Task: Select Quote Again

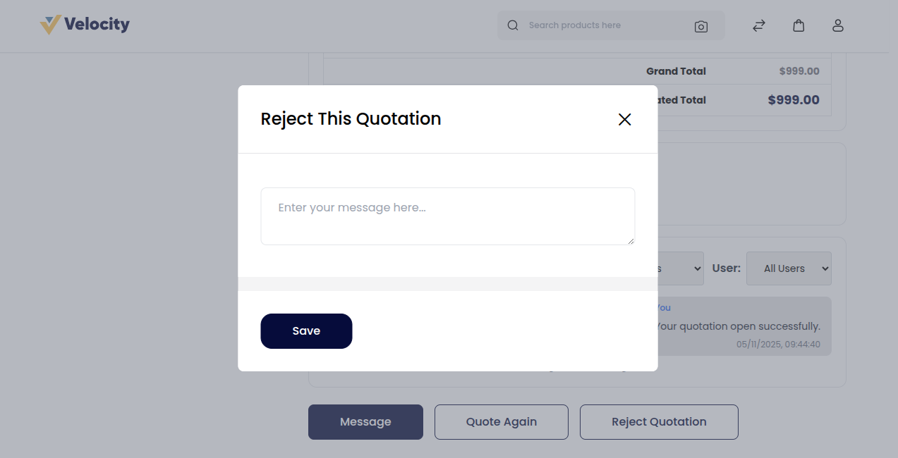Action: (x=501, y=421)
